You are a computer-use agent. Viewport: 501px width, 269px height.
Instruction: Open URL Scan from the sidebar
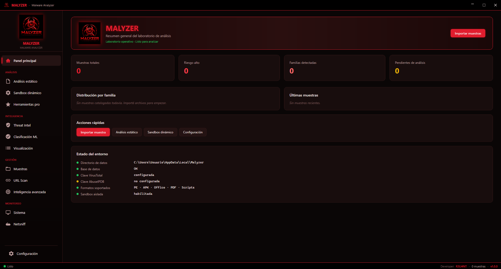click(x=31, y=180)
